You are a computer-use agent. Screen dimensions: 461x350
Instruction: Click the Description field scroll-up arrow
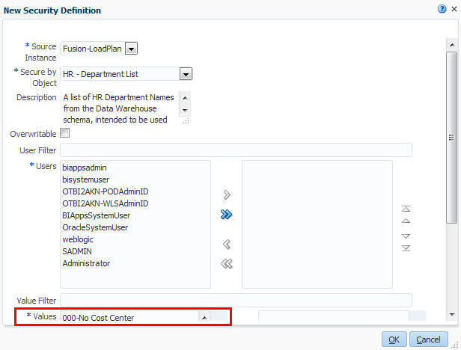[185, 98]
